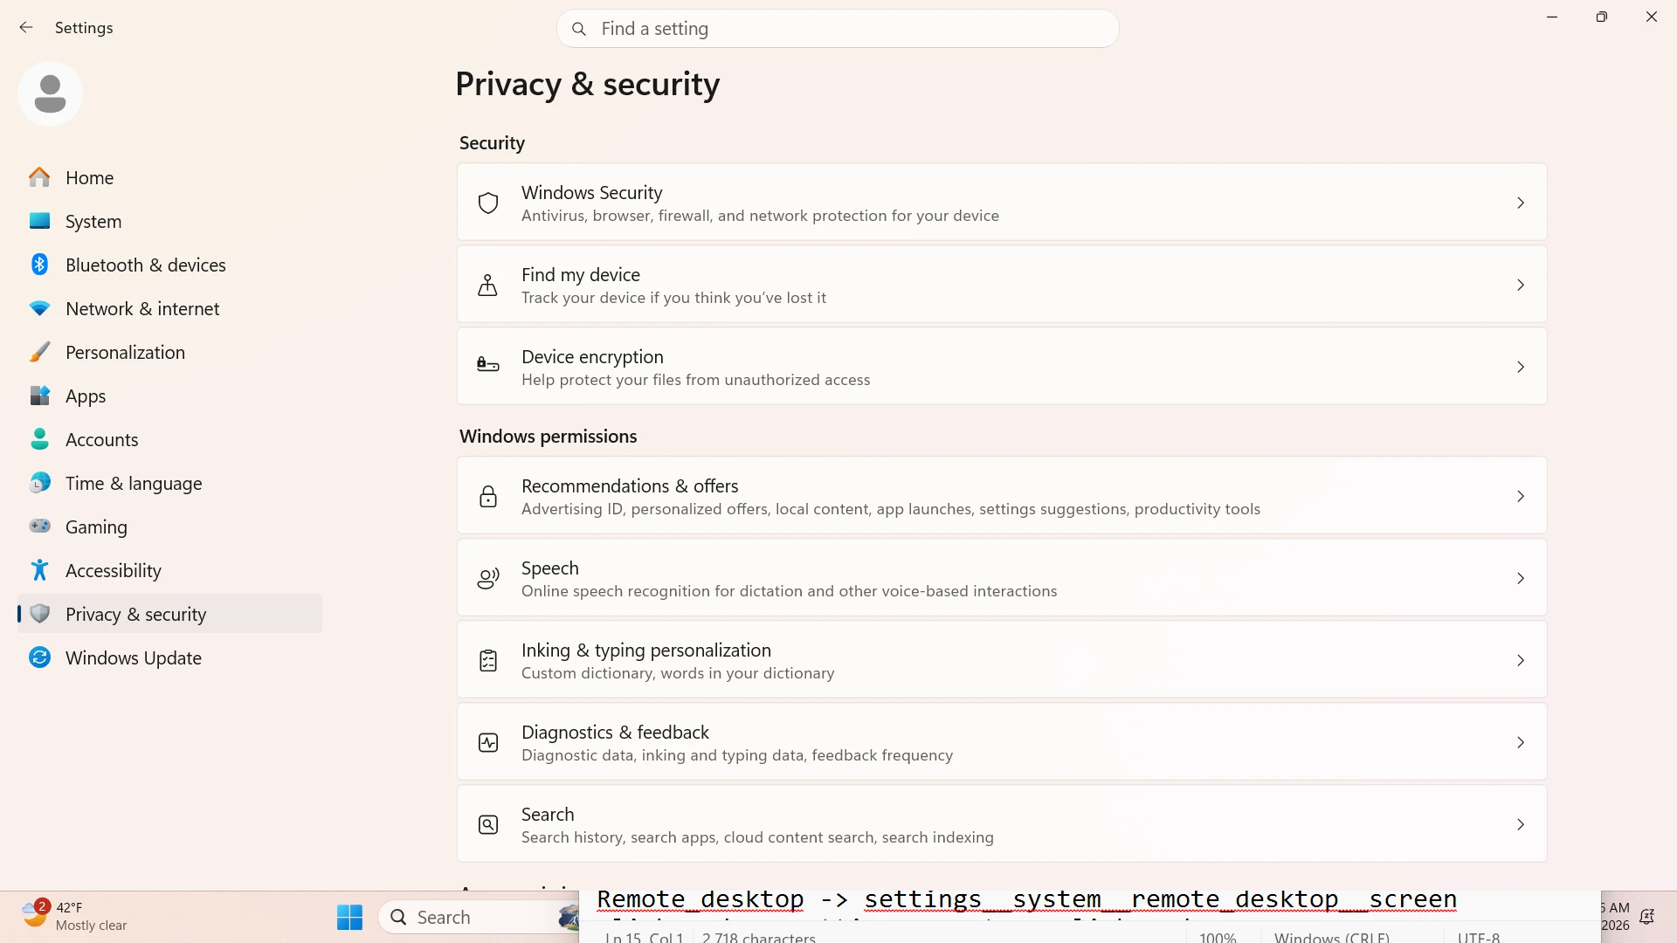This screenshot has width=1677, height=943.
Task: Open Inking & typing personalization title
Action: pyautogui.click(x=646, y=650)
